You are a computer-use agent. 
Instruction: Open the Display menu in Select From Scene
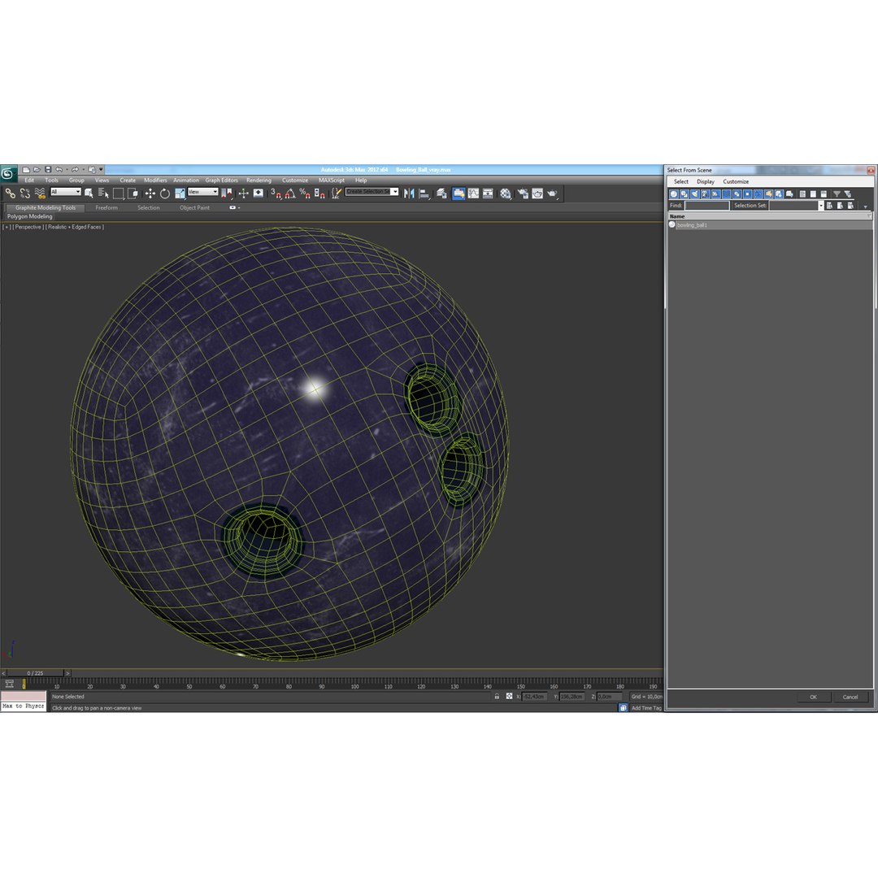point(706,182)
